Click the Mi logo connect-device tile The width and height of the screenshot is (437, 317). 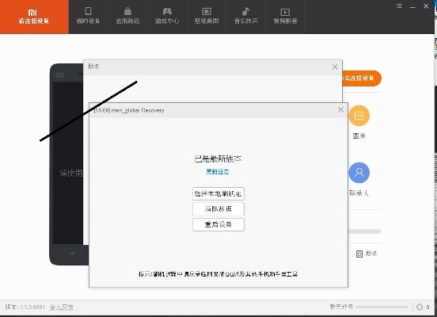click(34, 17)
